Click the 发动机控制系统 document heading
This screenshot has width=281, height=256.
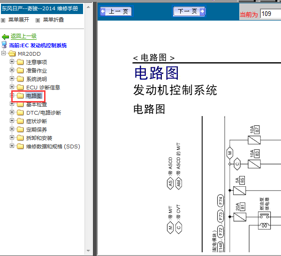[175, 90]
